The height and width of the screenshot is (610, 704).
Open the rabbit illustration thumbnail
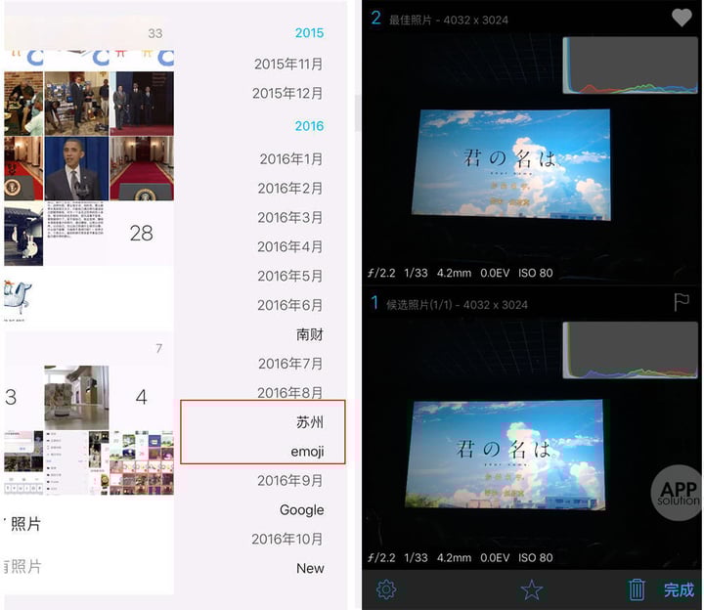[23, 234]
